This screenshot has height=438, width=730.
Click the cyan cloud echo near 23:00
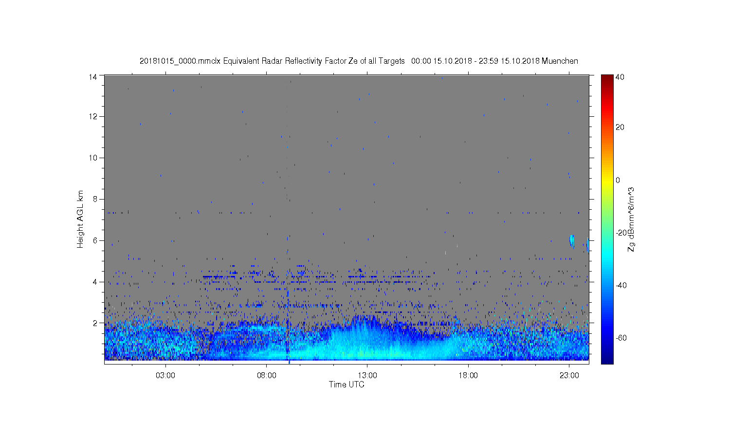(572, 240)
